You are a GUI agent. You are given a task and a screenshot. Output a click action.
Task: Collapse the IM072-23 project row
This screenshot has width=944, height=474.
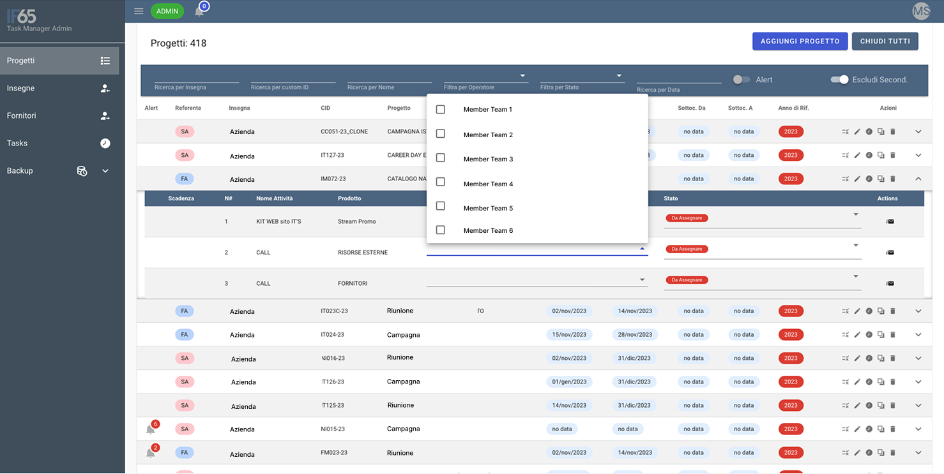click(x=918, y=179)
